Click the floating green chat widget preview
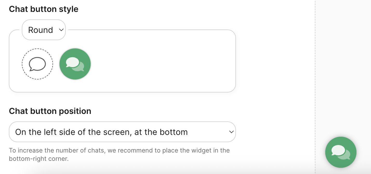The image size is (371, 174). [341, 152]
